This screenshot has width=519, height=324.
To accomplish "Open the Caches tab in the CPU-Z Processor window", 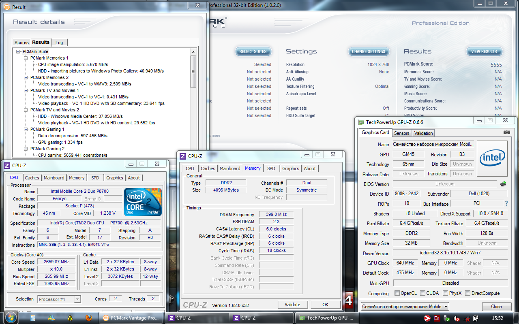I will tap(32, 178).
